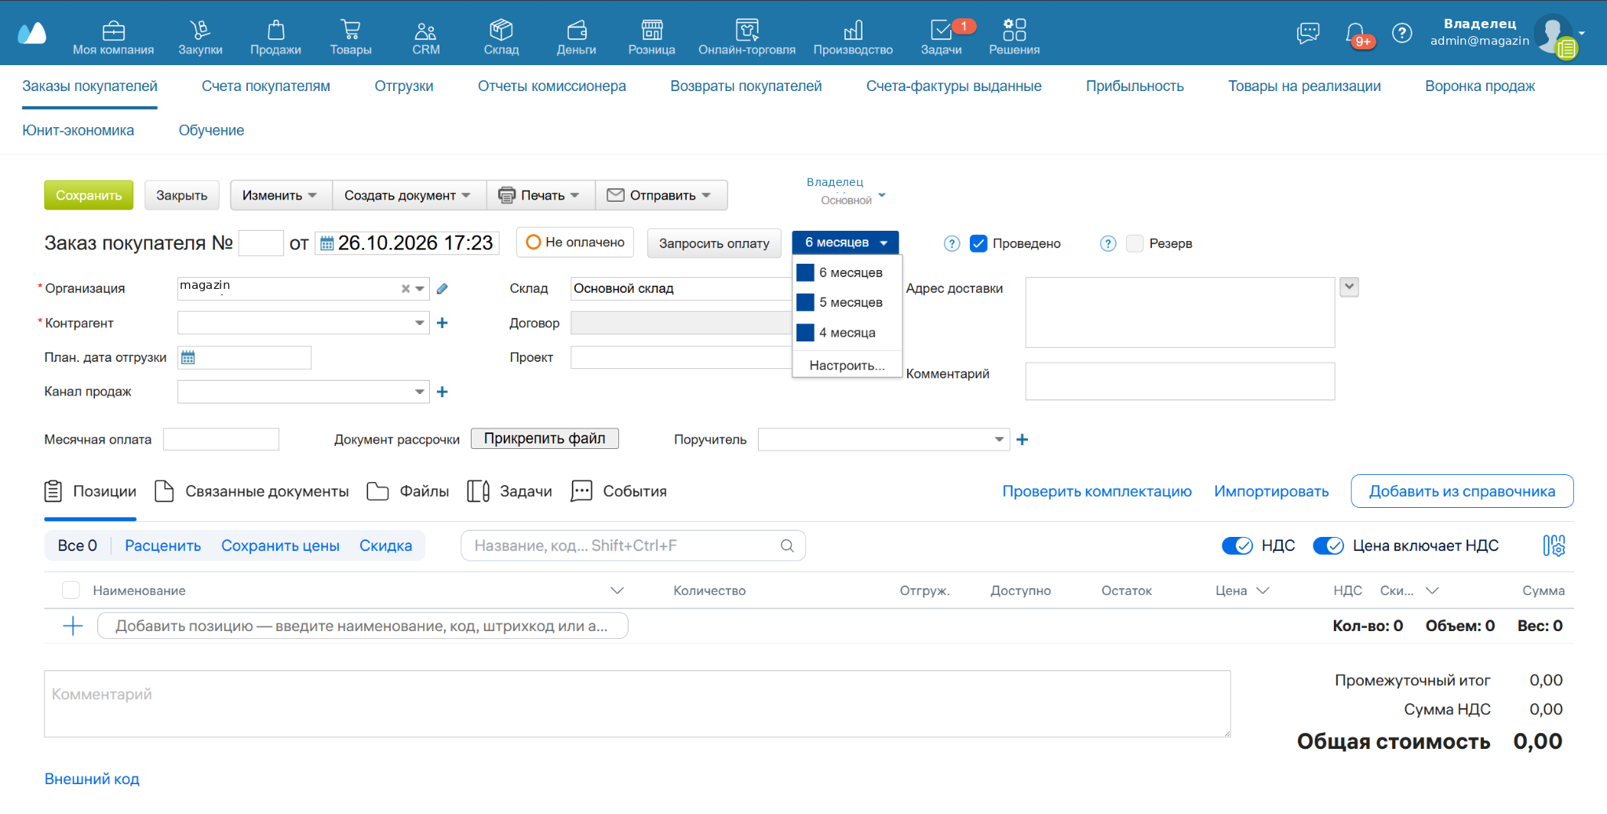Screen dimensions: 1607x814
Task: Select all positions header checkbox
Action: 71,590
